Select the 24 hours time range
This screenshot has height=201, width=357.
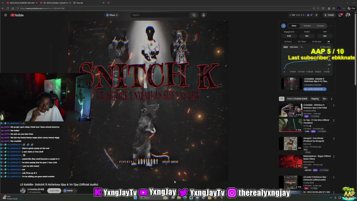[288, 42]
